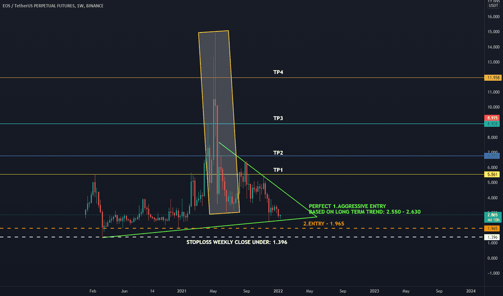Screen dimensions: 503x296
Task: Click the 2021 label on time axis
Action: pos(181,291)
